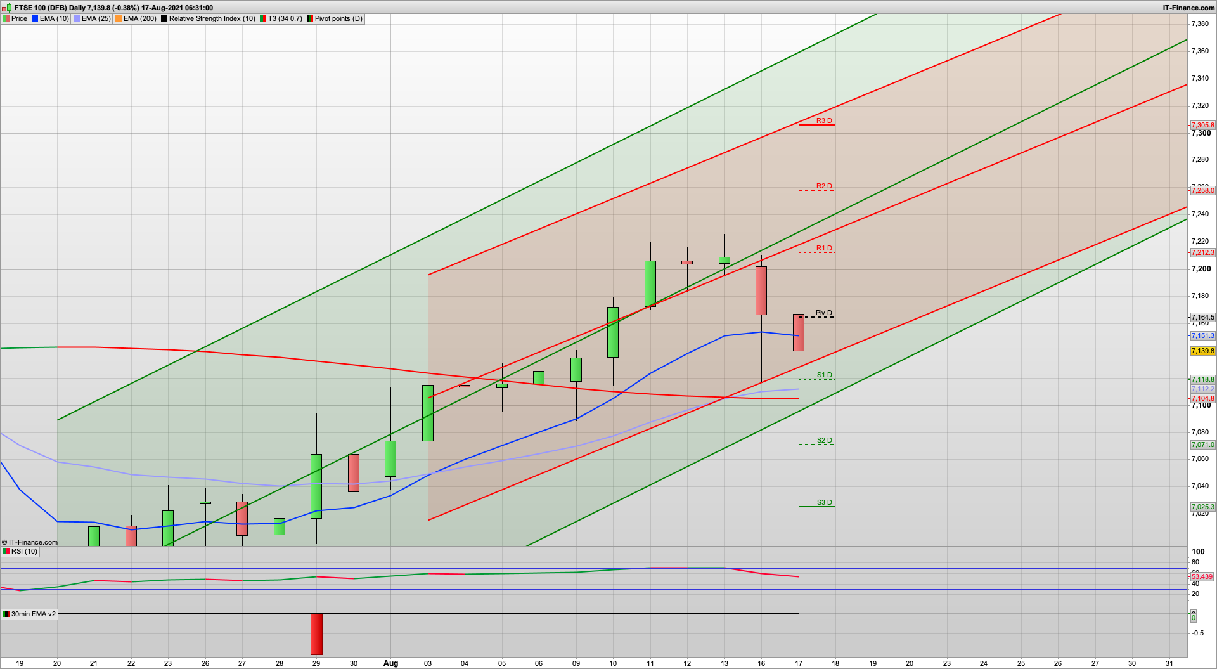1217x669 pixels.
Task: Click the S2 D pivot level label
Action: coord(824,440)
